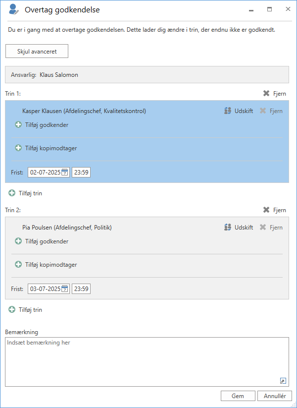The image size is (297, 408).
Task: Open the calendar picker for the Trin 2 deadline
Action: tap(64, 289)
